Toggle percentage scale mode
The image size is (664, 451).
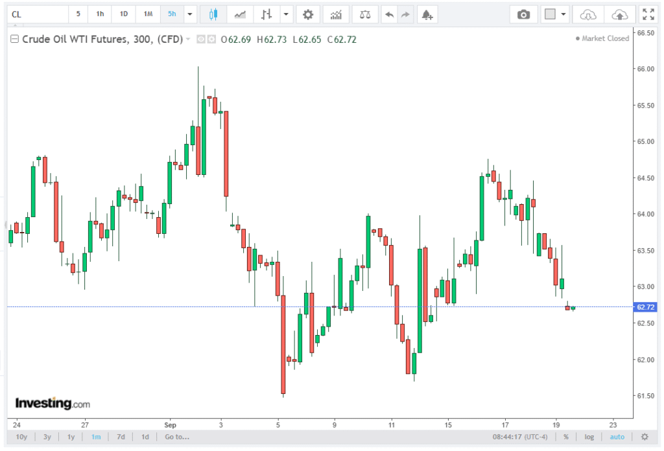[x=566, y=437]
